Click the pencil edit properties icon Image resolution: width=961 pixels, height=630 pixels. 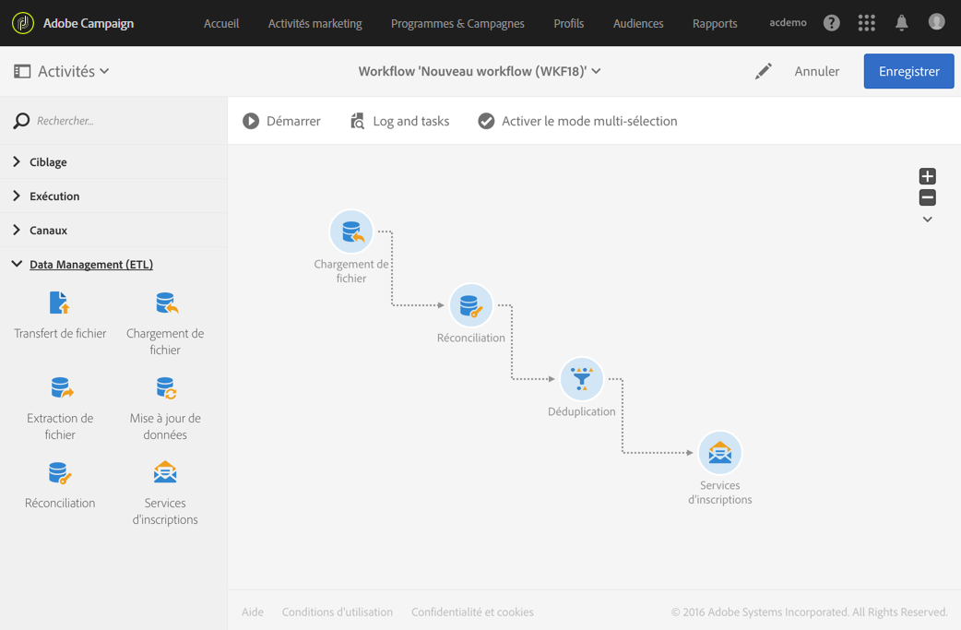(x=763, y=71)
